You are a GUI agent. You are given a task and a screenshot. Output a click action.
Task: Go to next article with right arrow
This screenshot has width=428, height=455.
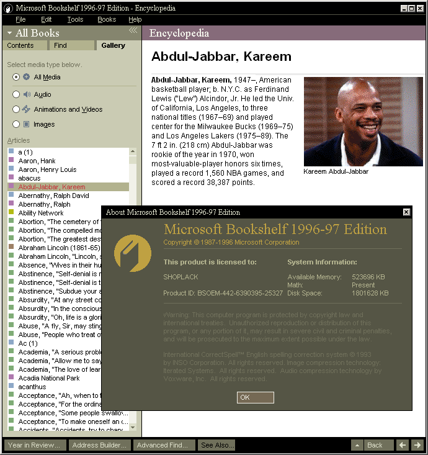[417, 445]
